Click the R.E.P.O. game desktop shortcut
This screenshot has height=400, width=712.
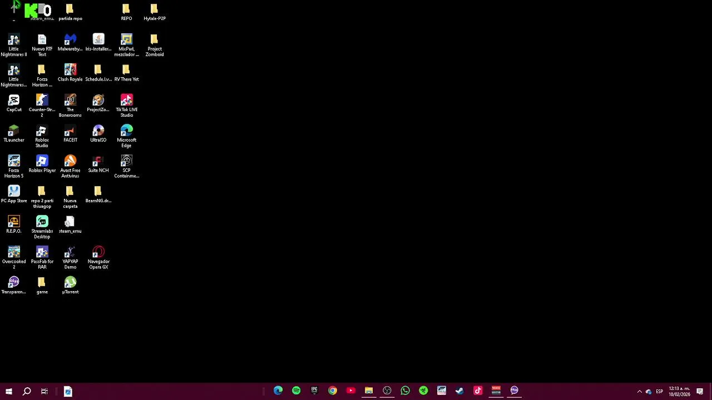(x=14, y=225)
